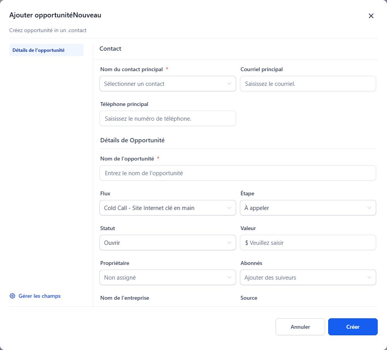Expand the Flux dropdown
The height and width of the screenshot is (350, 387).
(x=168, y=208)
